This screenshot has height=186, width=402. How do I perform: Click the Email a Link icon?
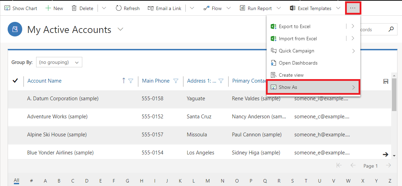coord(151,8)
